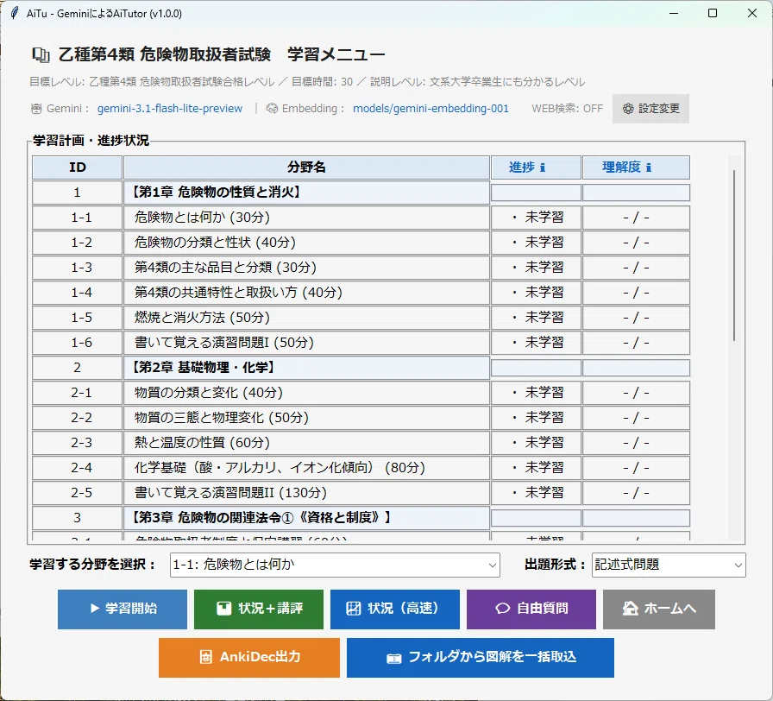Viewport: 773px width, 701px height.
Task: Select row 危険物の分類と性状 (40分)
Action: [306, 243]
